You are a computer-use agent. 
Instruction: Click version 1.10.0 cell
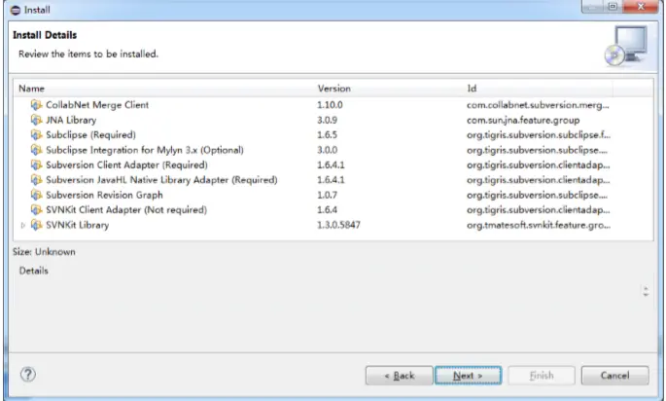[x=330, y=105]
